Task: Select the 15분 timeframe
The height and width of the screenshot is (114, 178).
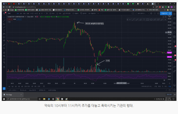Action: point(24,13)
